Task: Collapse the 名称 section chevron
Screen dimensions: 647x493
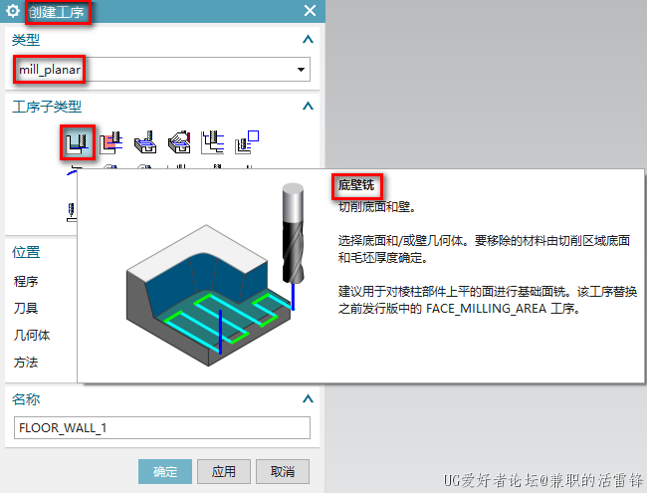Action: click(x=308, y=399)
